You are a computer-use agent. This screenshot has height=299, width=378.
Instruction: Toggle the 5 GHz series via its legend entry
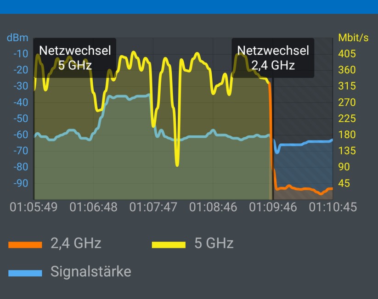click(214, 244)
